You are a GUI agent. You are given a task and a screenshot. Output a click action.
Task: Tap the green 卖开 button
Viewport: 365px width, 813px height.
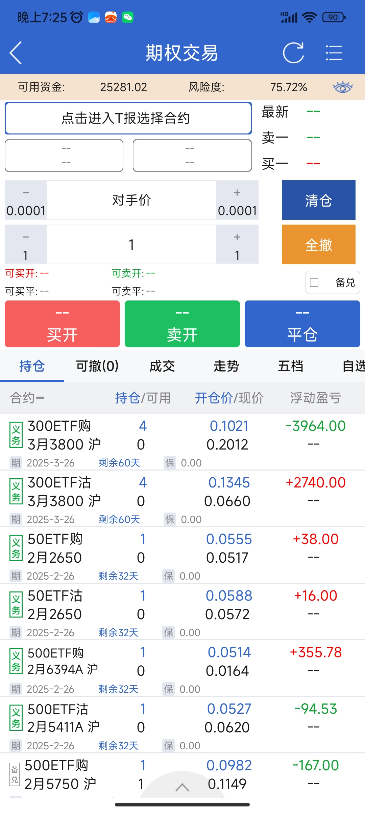(x=182, y=324)
